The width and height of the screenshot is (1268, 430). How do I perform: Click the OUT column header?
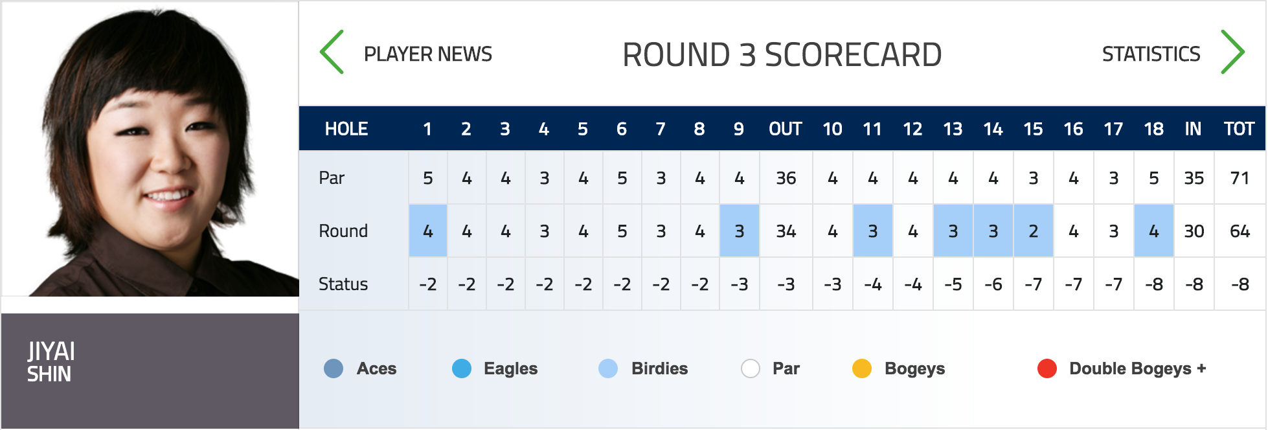tap(786, 129)
